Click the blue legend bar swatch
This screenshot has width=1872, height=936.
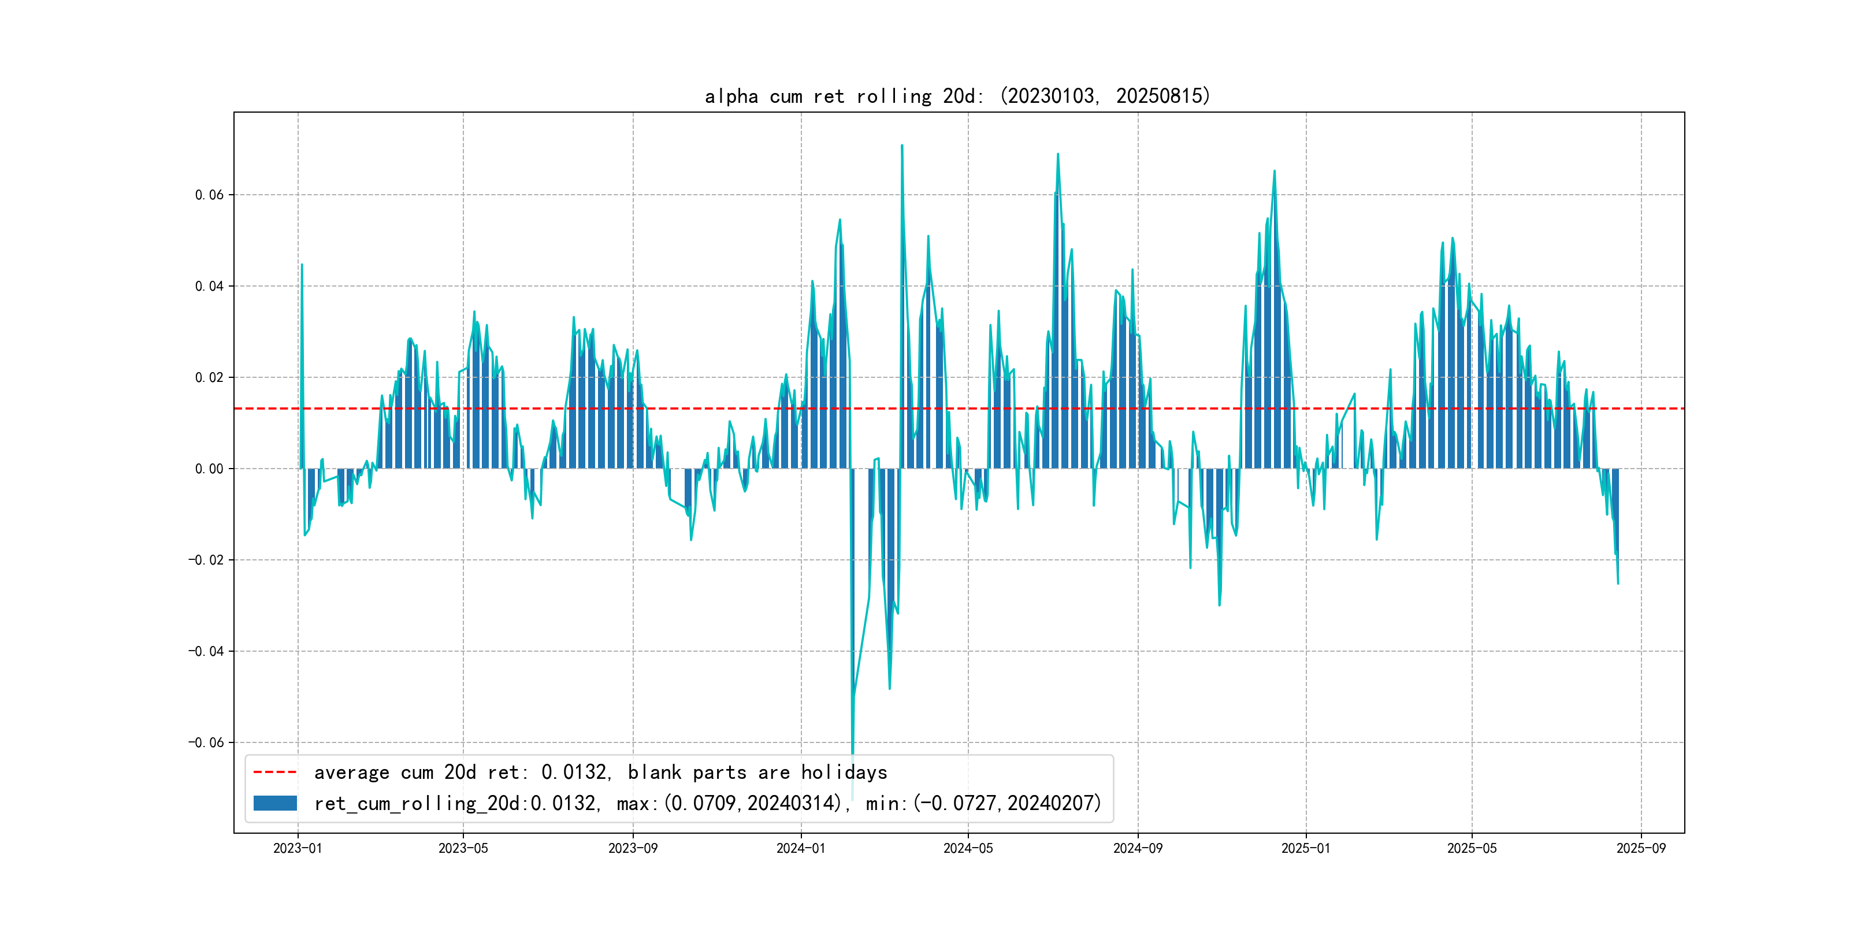(x=274, y=803)
